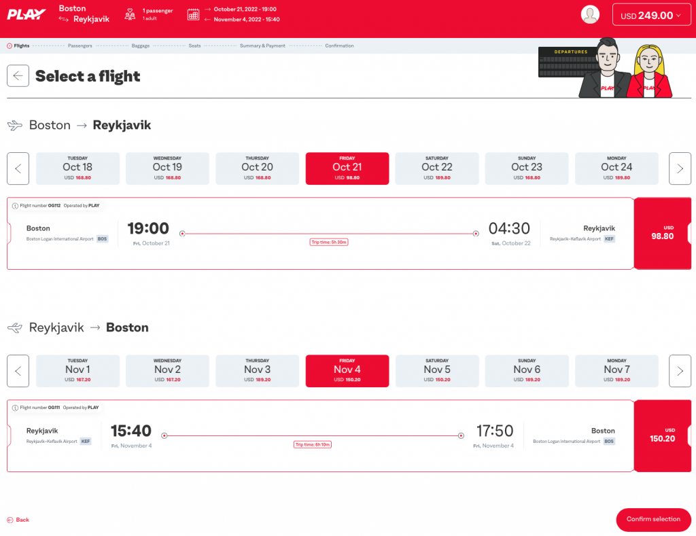Click the back arrow beside Select a flight
Screen dimensions: 696x536
click(x=18, y=75)
